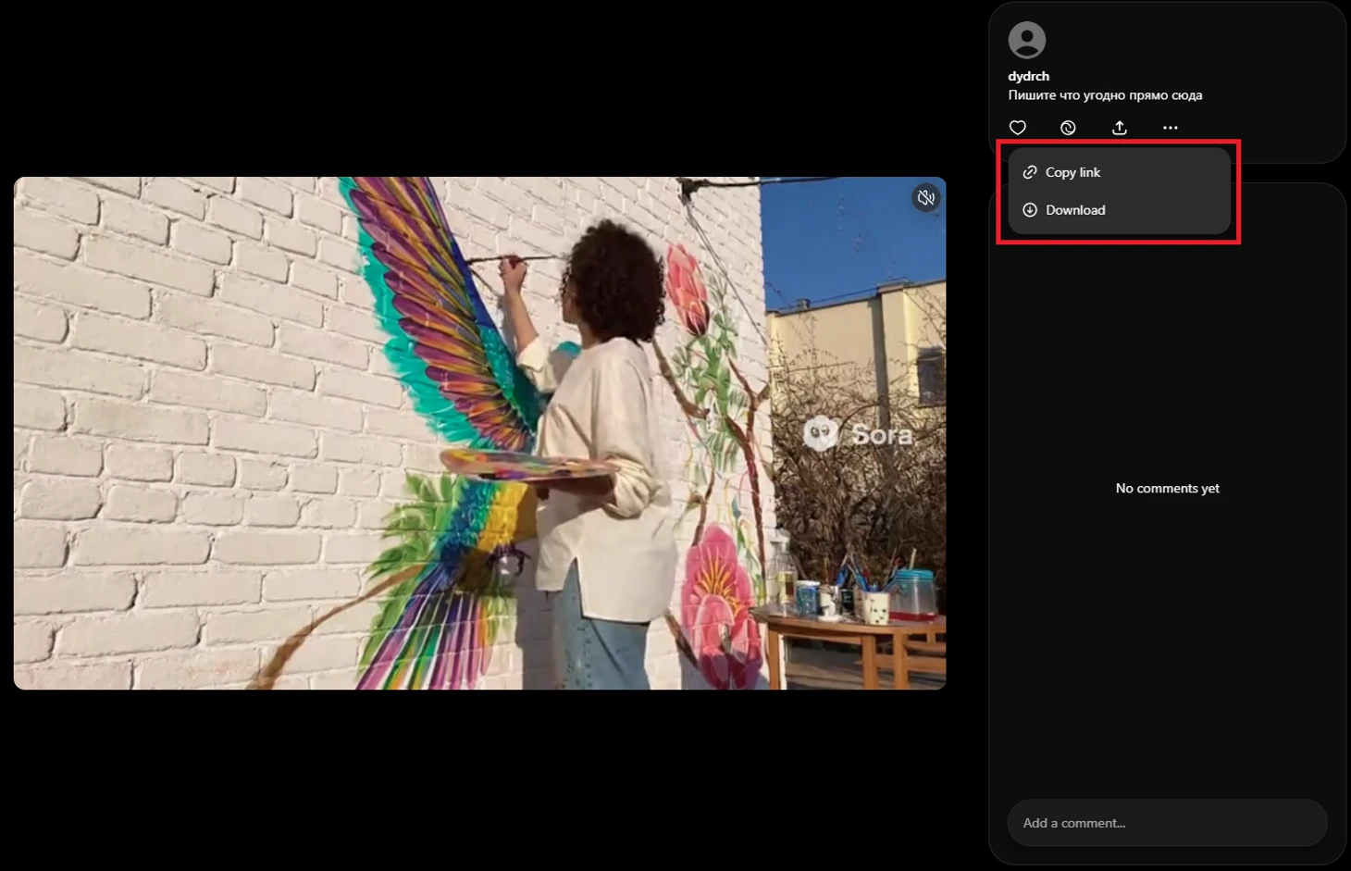The width and height of the screenshot is (1351, 871).
Task: Click the Russian caption text under dydrch
Action: [x=1105, y=95]
